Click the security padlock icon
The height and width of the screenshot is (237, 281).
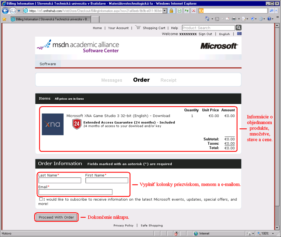(171, 11)
